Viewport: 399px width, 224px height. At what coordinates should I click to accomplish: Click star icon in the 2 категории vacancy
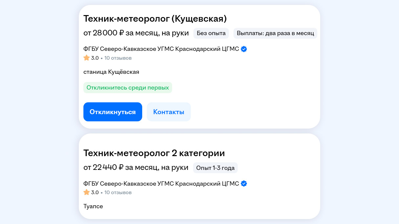point(87,193)
